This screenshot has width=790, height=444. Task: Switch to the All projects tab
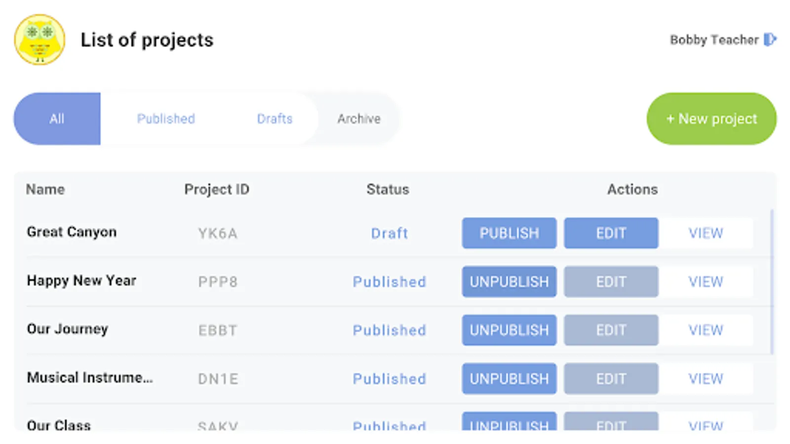click(57, 119)
